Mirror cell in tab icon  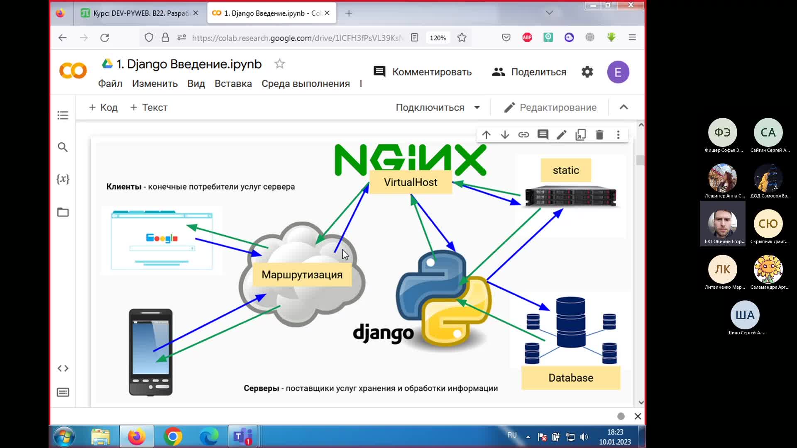[x=580, y=135]
